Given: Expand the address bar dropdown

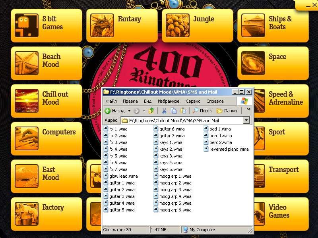Looking at the screenshot, I should (246, 120).
